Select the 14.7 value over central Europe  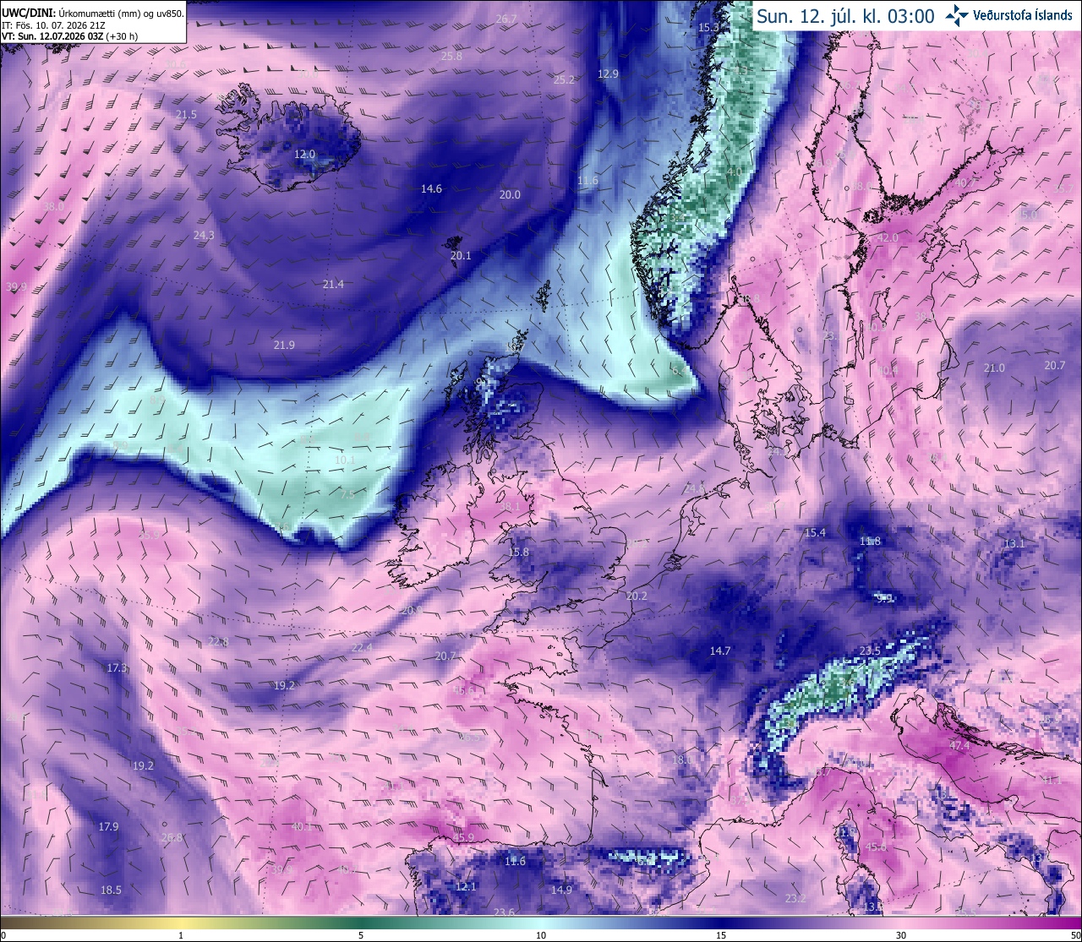click(719, 651)
